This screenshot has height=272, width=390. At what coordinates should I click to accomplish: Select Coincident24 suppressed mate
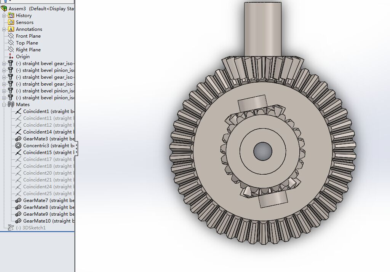45,186
